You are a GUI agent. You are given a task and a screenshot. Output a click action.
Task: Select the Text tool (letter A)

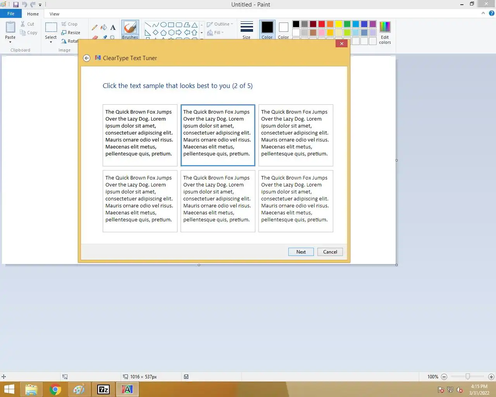pyautogui.click(x=113, y=28)
